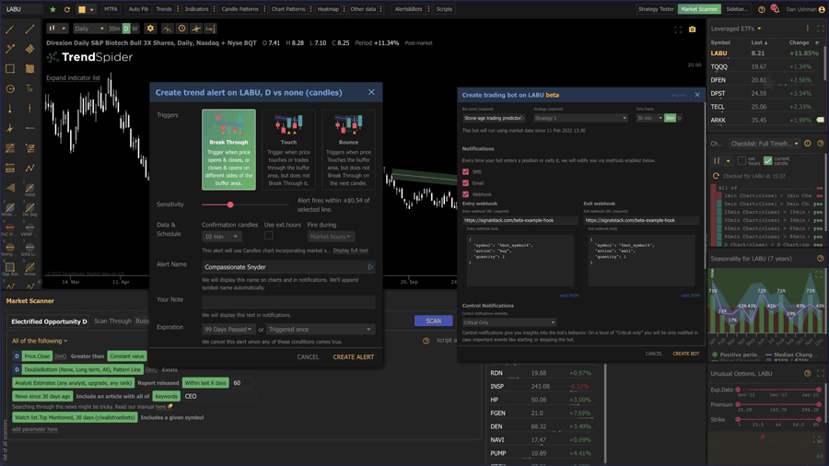Select the parallel channel drawing tool

[29, 49]
